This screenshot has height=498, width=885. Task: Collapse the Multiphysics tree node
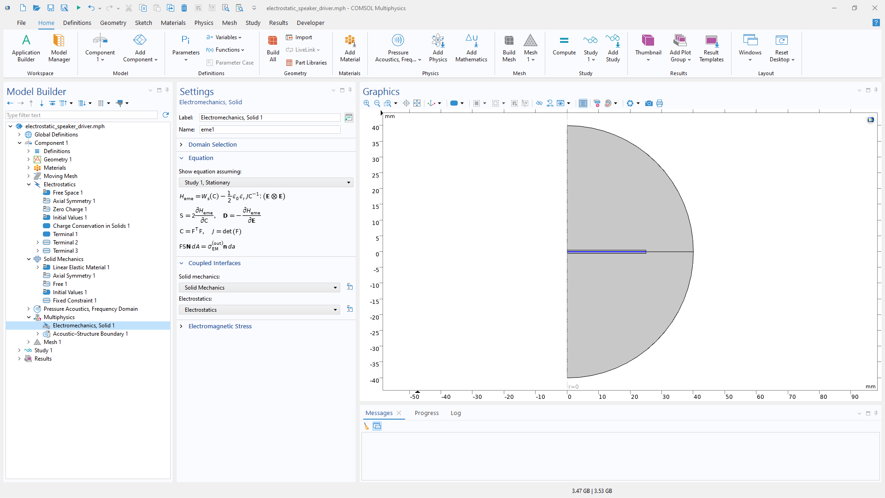tap(29, 317)
